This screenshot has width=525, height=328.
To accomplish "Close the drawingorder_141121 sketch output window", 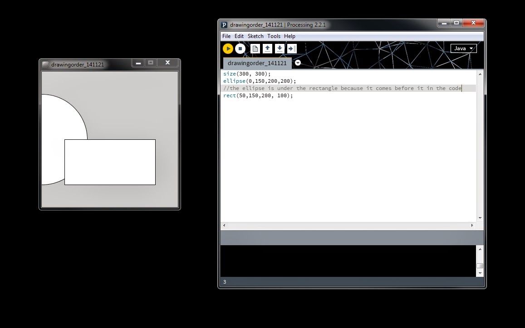I will click(168, 63).
